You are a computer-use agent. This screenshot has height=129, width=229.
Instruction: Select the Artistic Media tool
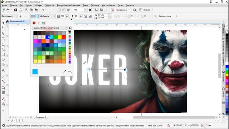pos(3,50)
